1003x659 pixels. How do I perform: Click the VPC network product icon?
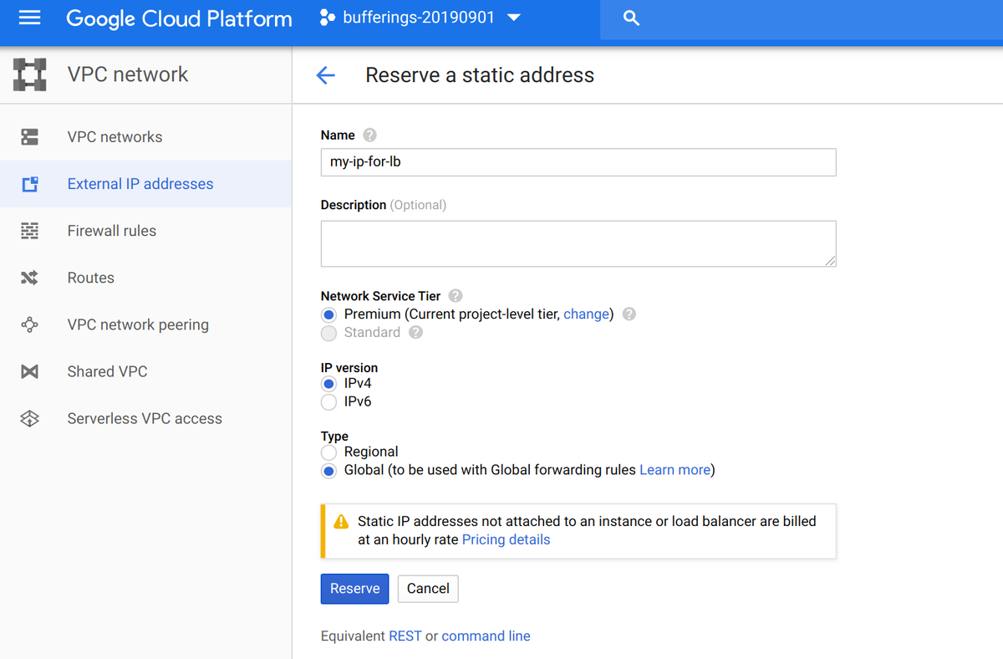point(30,74)
